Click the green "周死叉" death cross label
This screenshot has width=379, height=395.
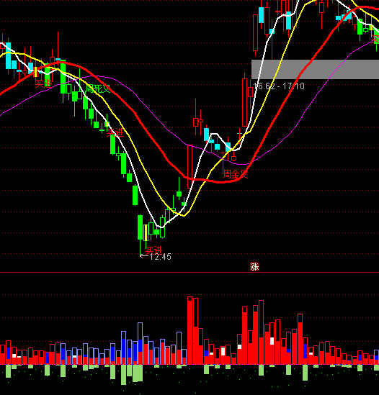click(x=98, y=88)
